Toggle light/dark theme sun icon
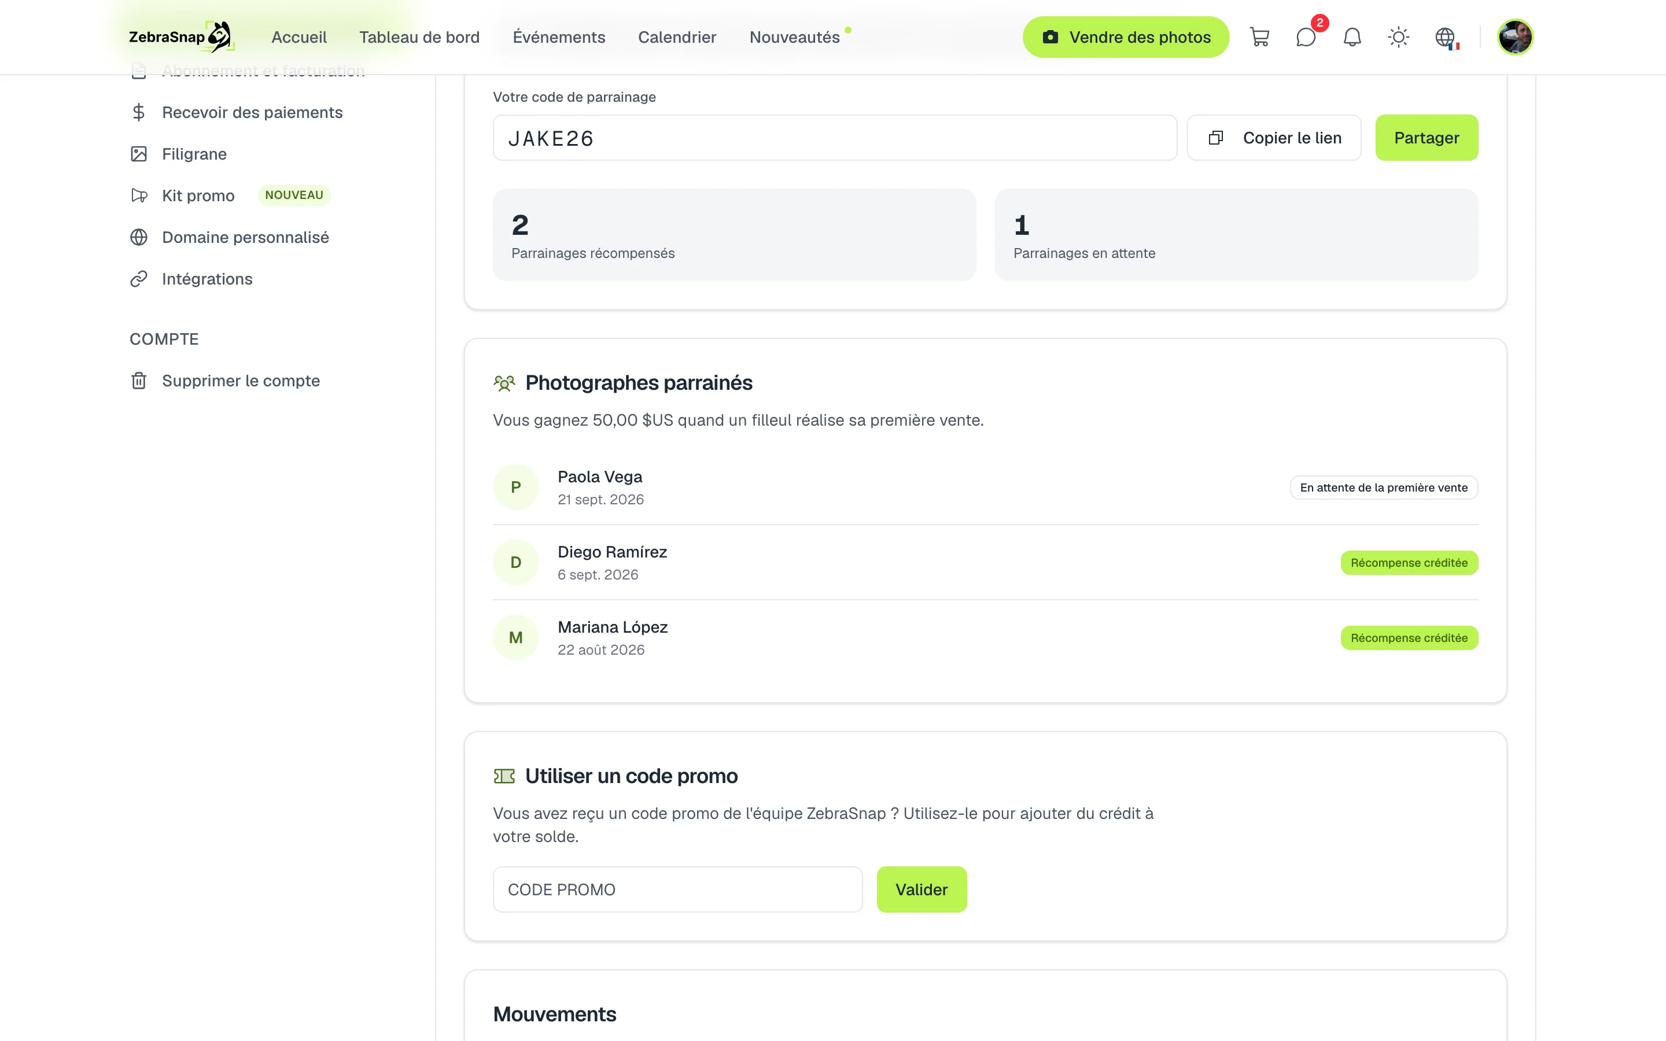Viewport: 1666px width, 1041px height. (1398, 37)
